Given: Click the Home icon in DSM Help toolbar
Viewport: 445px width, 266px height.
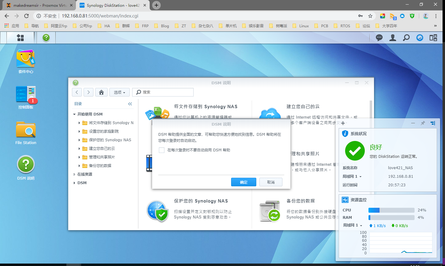Looking at the screenshot, I should click(x=101, y=92).
